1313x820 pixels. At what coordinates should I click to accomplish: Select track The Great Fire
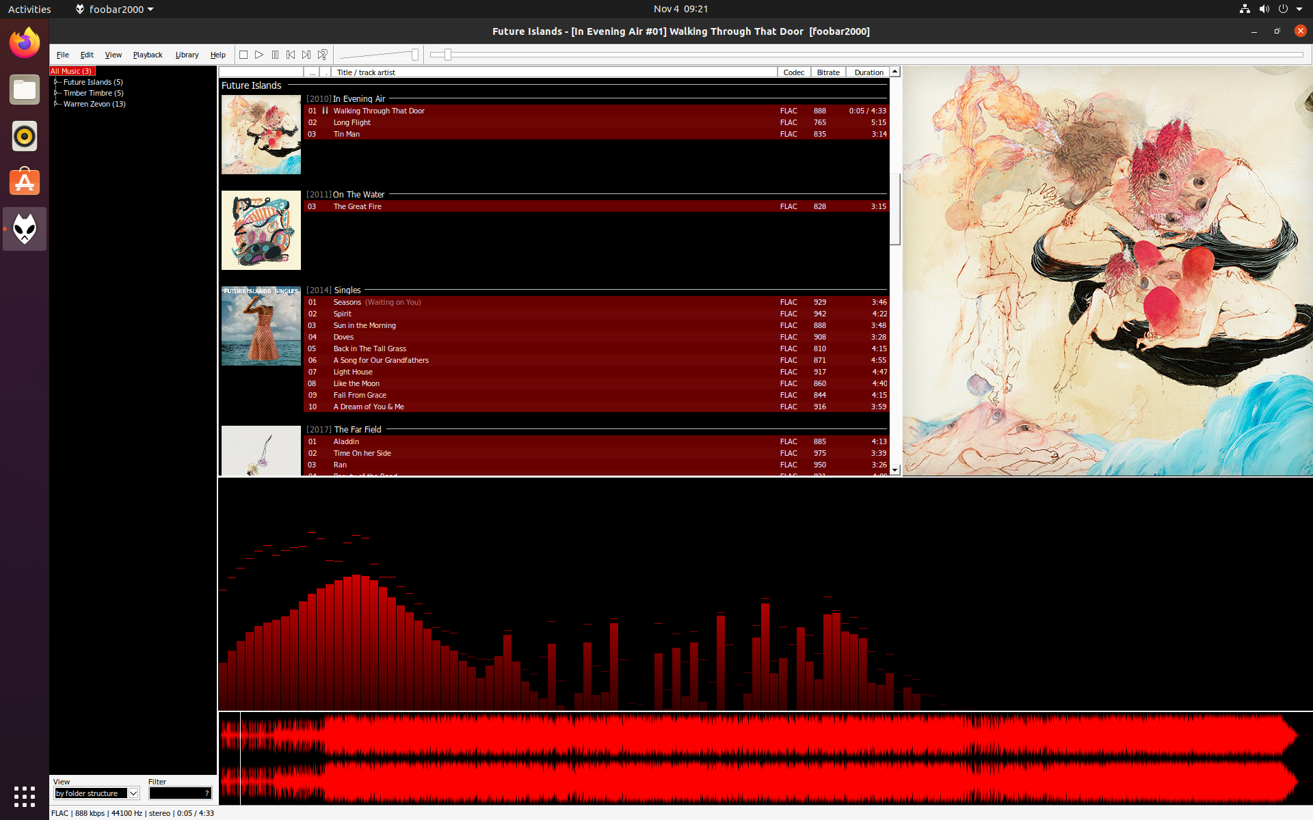click(596, 206)
